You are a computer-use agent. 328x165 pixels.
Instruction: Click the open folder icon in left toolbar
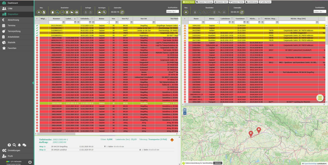pyautogui.click(x=72, y=12)
